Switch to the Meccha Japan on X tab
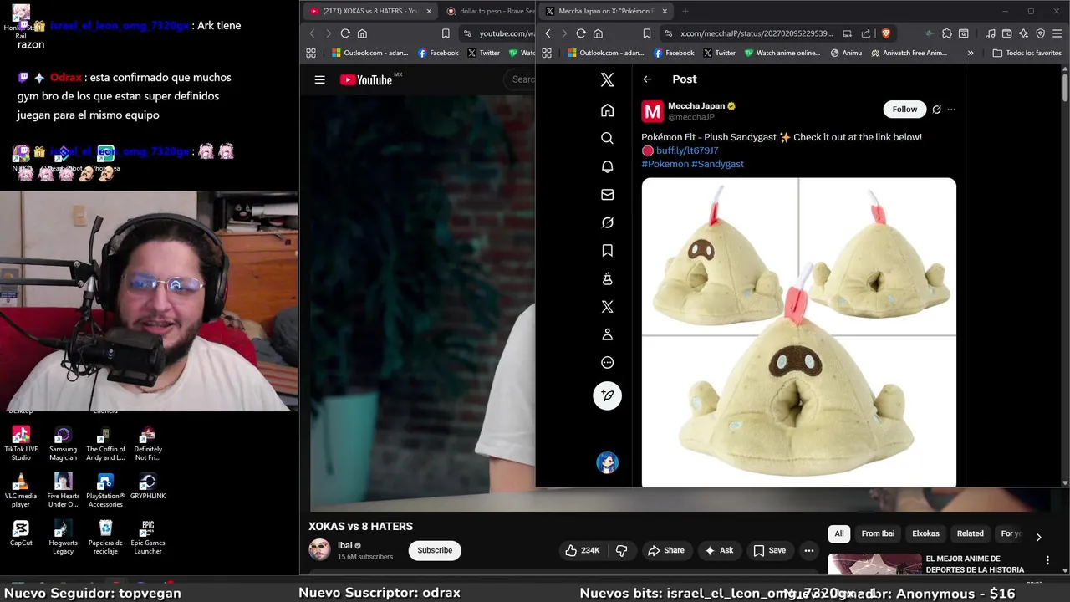1070x602 pixels. [x=606, y=11]
